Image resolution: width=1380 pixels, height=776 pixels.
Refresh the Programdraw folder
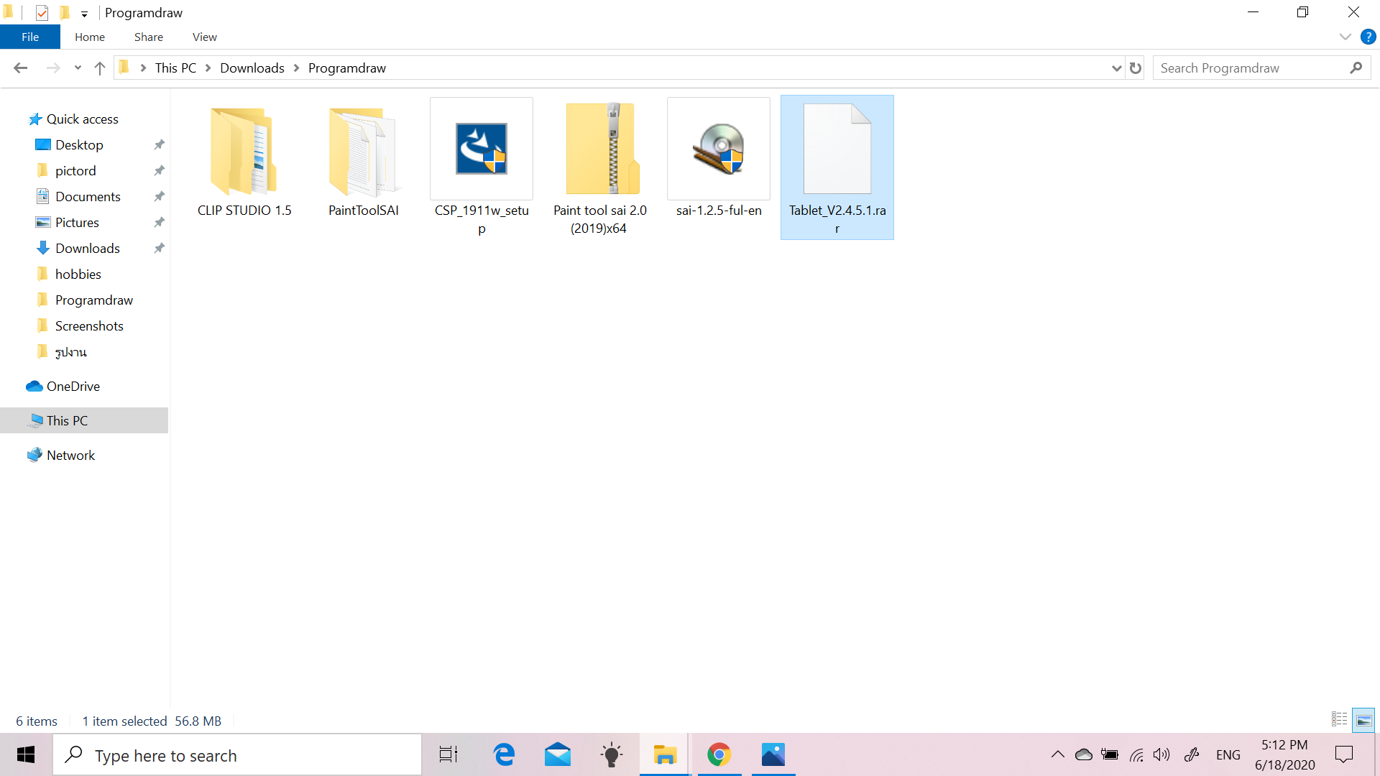1136,68
